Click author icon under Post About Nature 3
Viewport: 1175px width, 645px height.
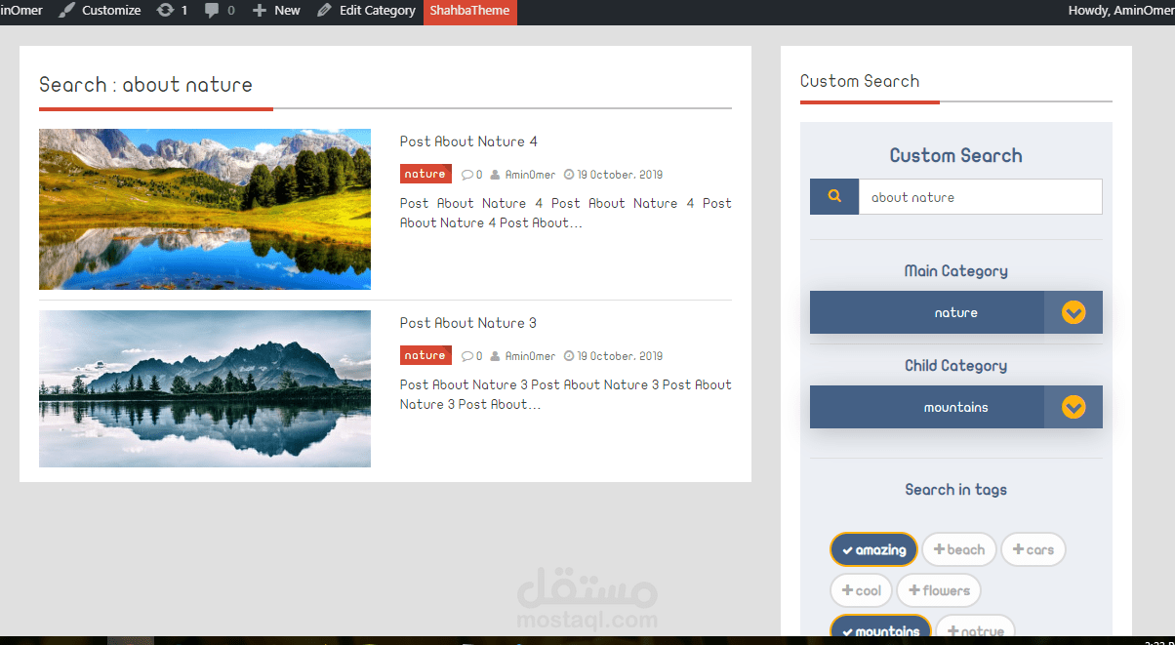pos(495,356)
